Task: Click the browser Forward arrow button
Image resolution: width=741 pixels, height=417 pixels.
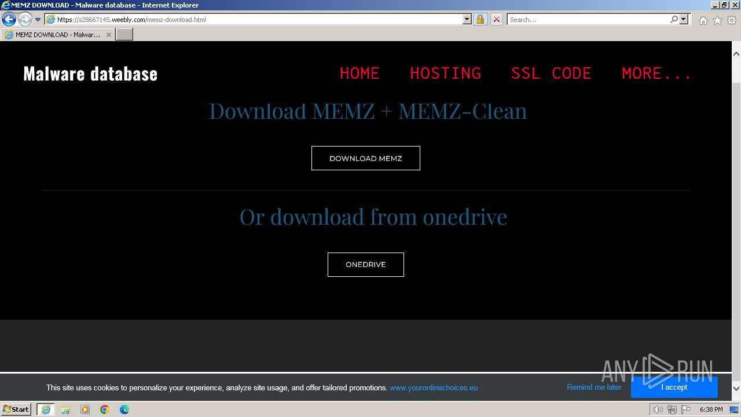Action: click(25, 19)
